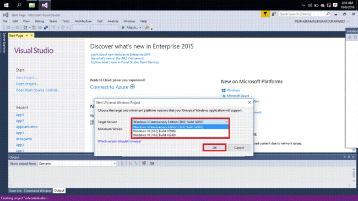Click the green Attach start arrow

[x=123, y=28]
